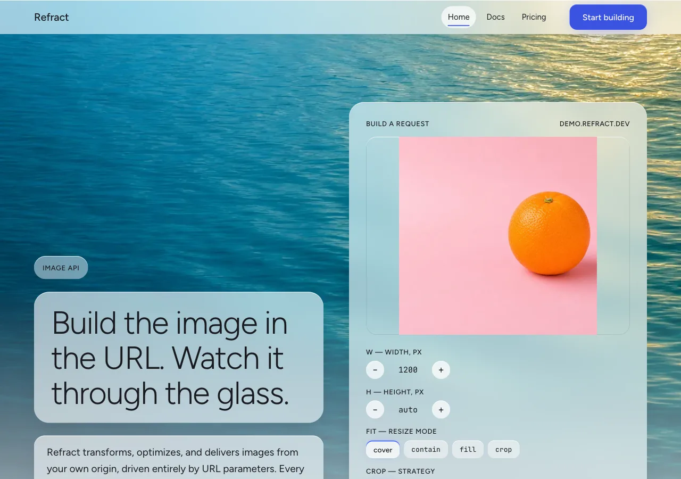Choose the fill resize mode

[468, 450]
